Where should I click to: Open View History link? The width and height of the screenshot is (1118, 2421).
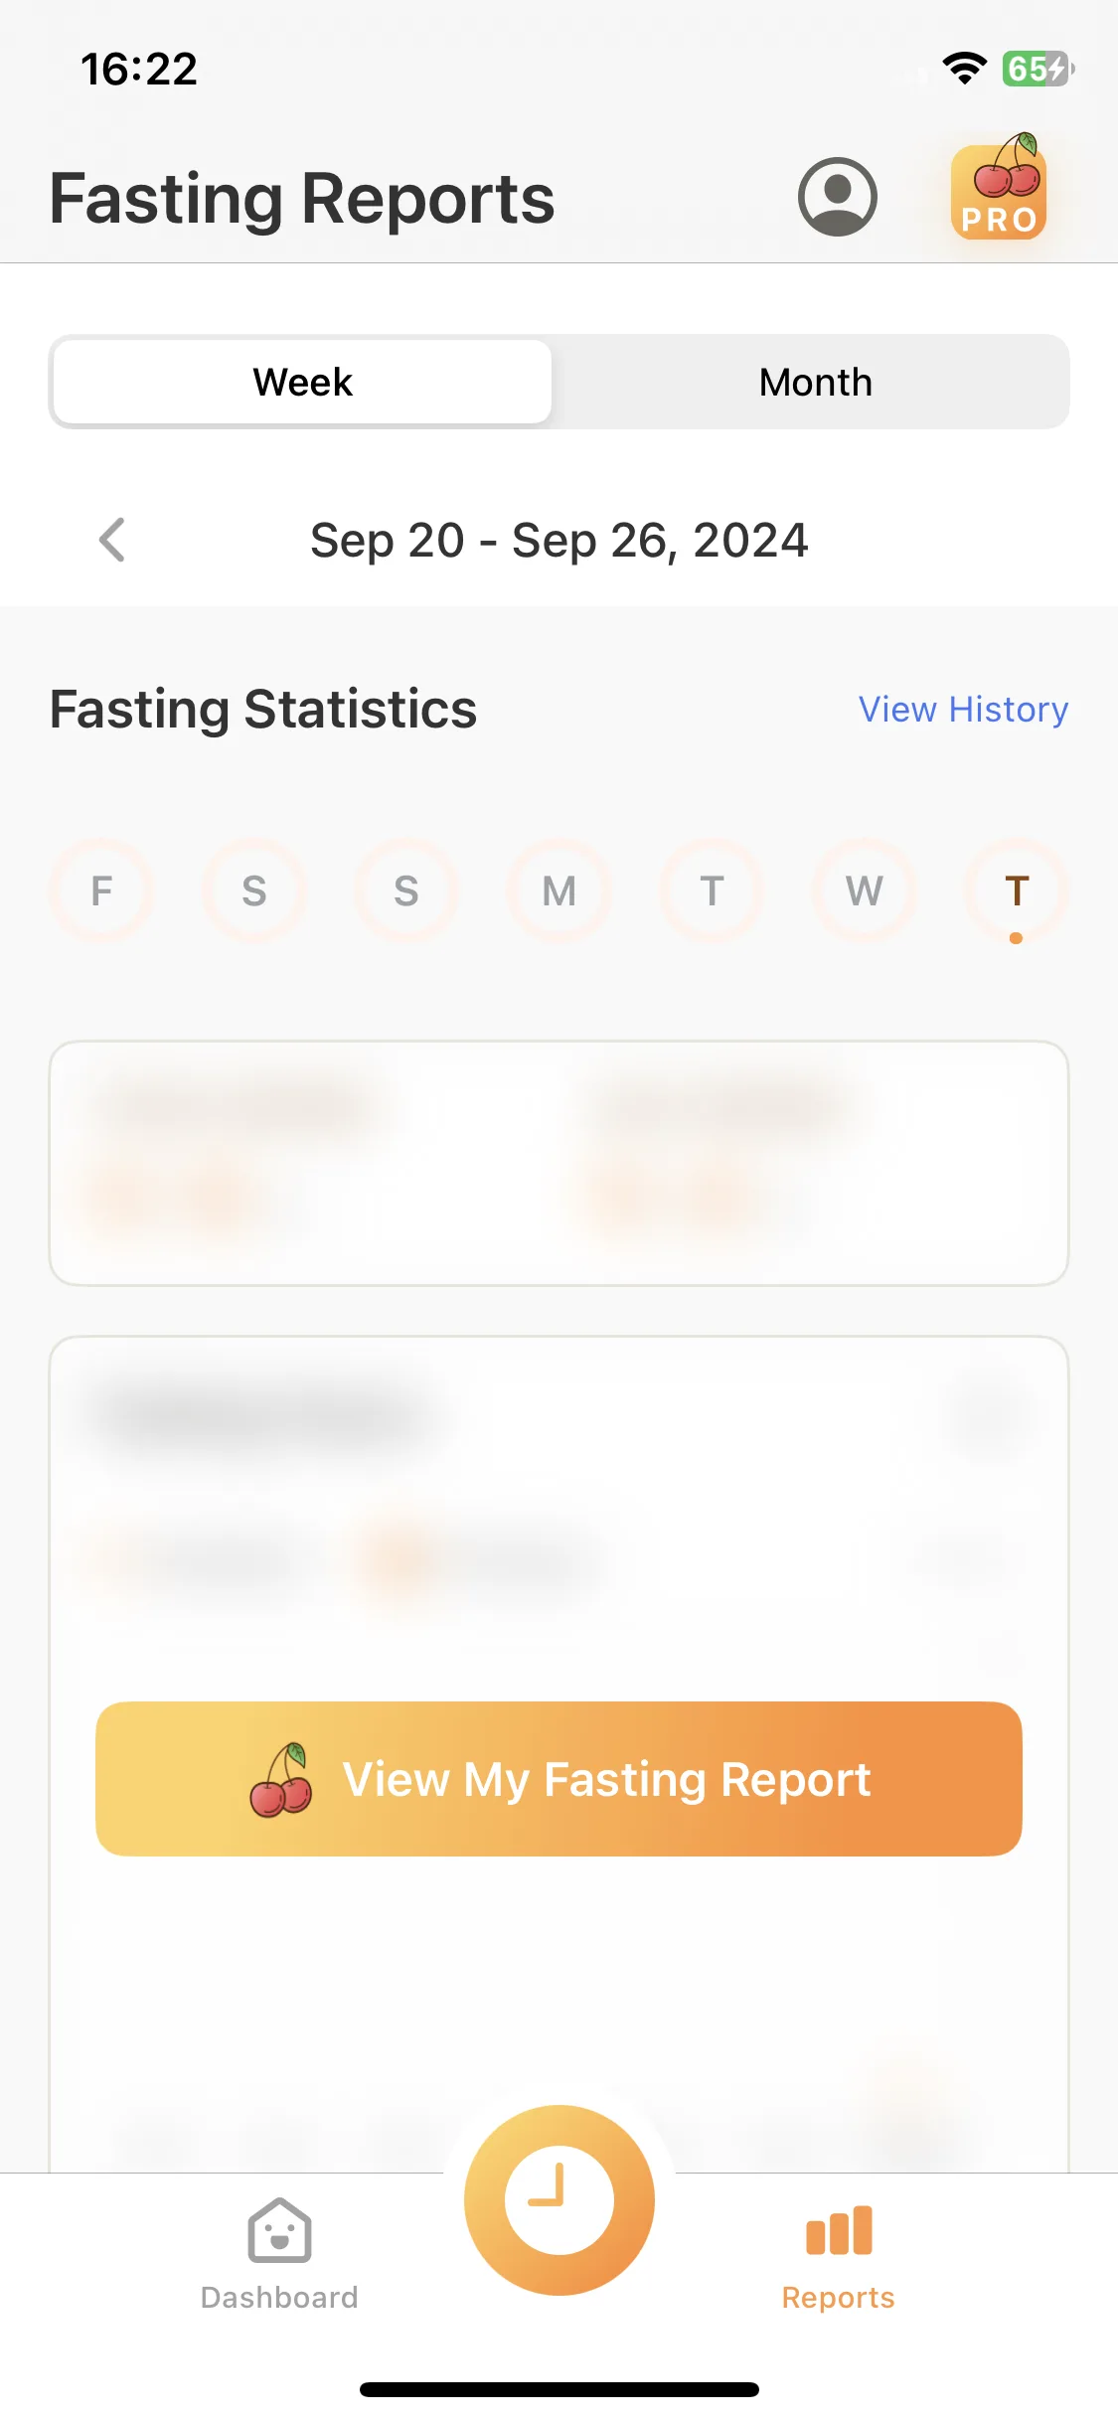point(963,709)
